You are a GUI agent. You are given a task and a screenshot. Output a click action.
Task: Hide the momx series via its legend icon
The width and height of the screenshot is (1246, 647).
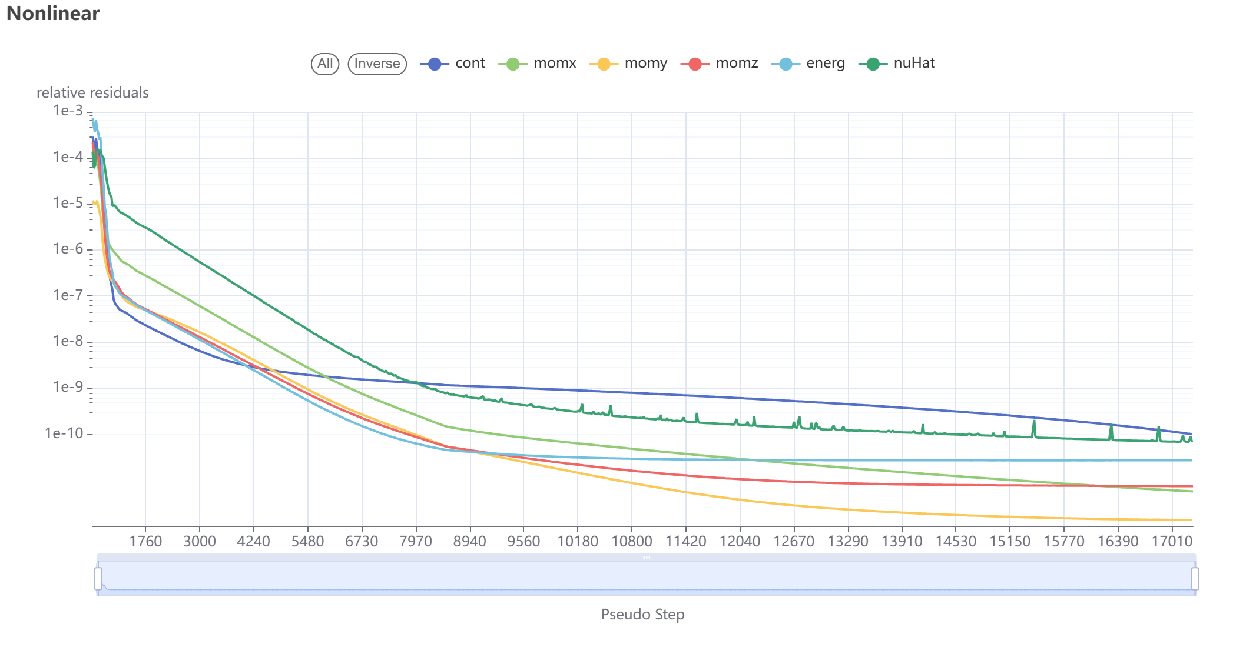(x=513, y=64)
